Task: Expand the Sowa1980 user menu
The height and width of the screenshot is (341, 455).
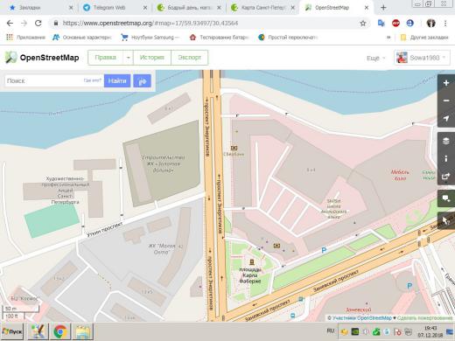Action: click(422, 58)
